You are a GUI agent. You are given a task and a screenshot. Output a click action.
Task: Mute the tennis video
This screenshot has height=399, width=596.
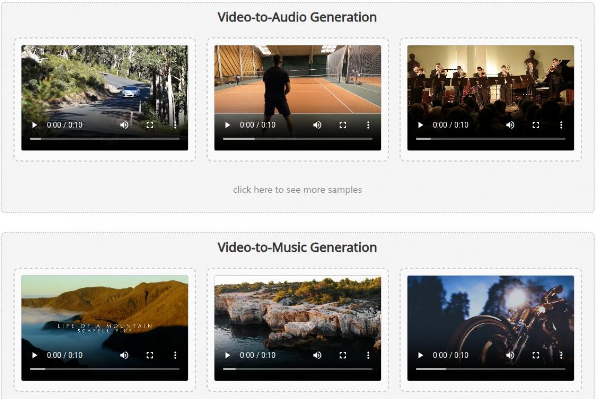[x=317, y=125]
